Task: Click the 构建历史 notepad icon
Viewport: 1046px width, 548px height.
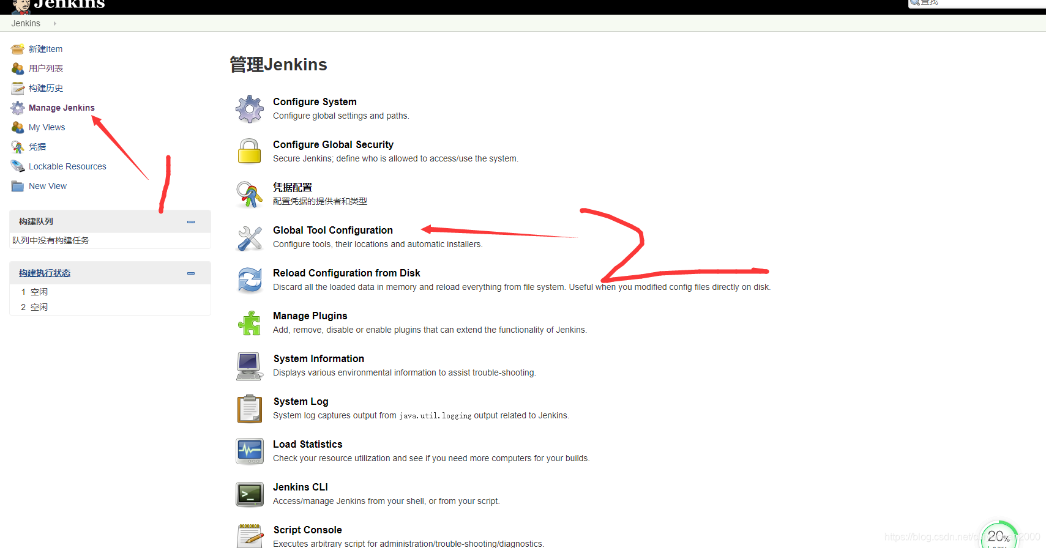Action: pos(18,88)
